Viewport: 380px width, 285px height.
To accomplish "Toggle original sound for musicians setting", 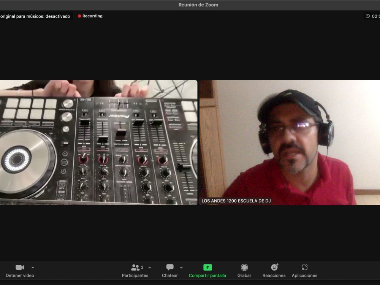I will (35, 16).
